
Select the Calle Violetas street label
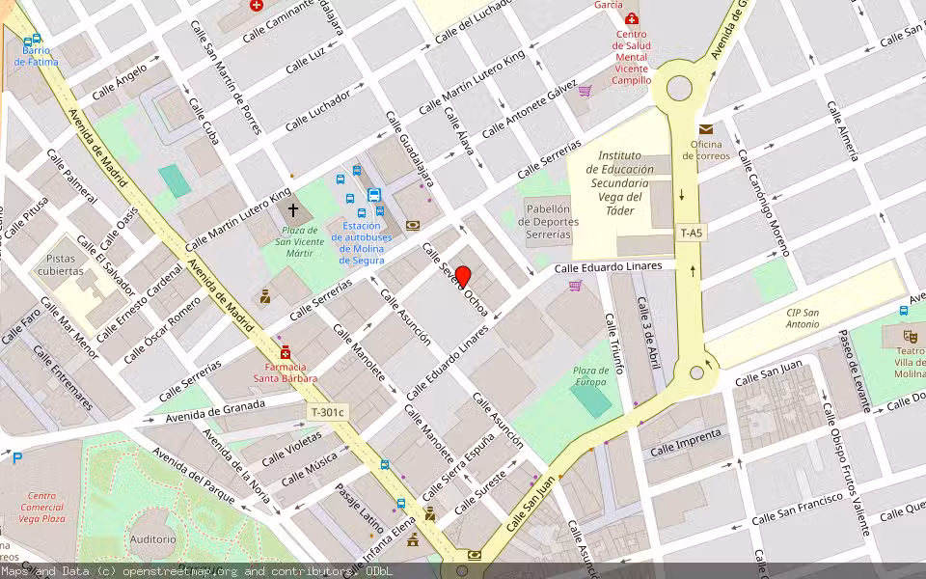point(292,449)
